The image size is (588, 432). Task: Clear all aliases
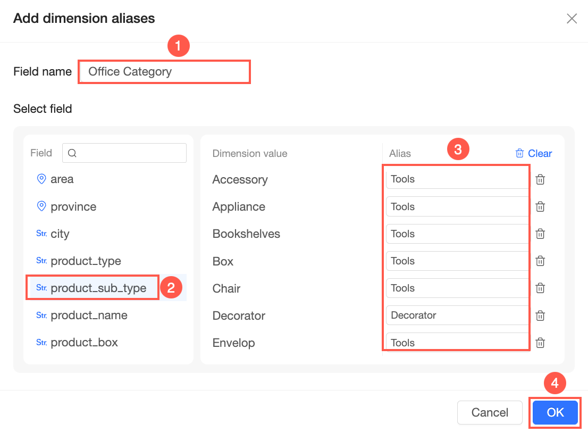(534, 154)
